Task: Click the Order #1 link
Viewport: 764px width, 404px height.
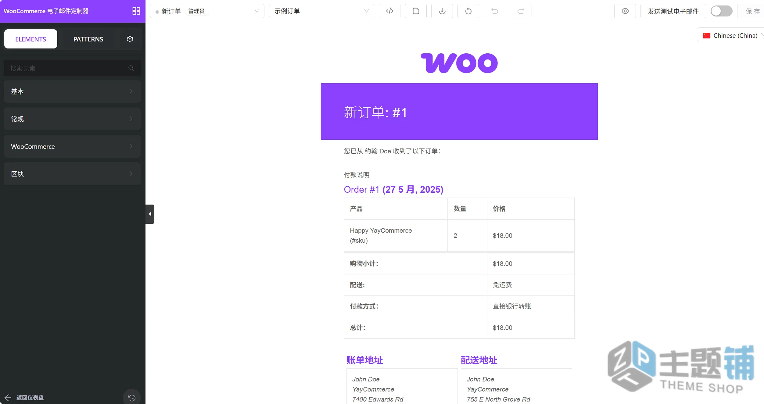Action: (x=361, y=189)
